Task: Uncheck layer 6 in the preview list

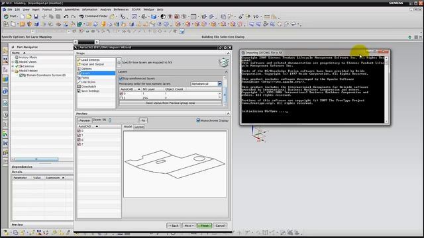Action: coord(79,139)
